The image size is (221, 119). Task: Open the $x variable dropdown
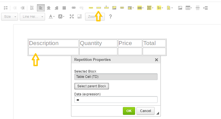[160, 8]
